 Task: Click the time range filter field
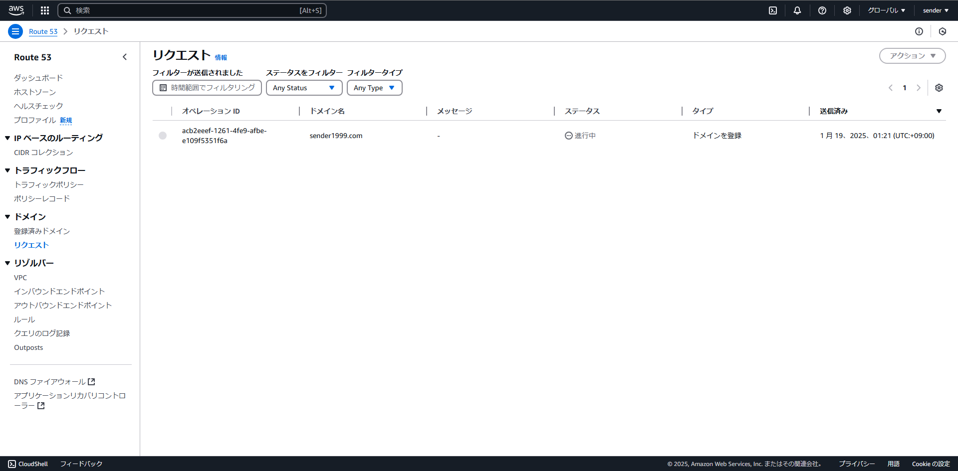pyautogui.click(x=207, y=88)
